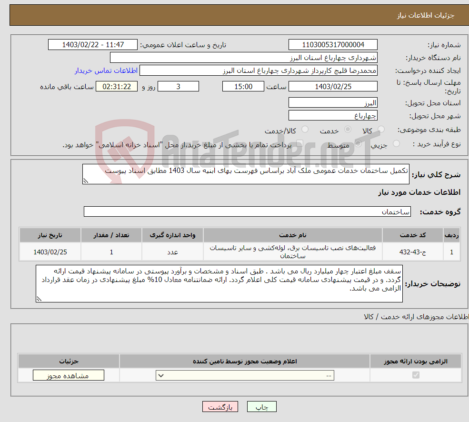Grab the resize handle of شرح کلی نیاز box
The image size is (469, 422).
coord(86,181)
